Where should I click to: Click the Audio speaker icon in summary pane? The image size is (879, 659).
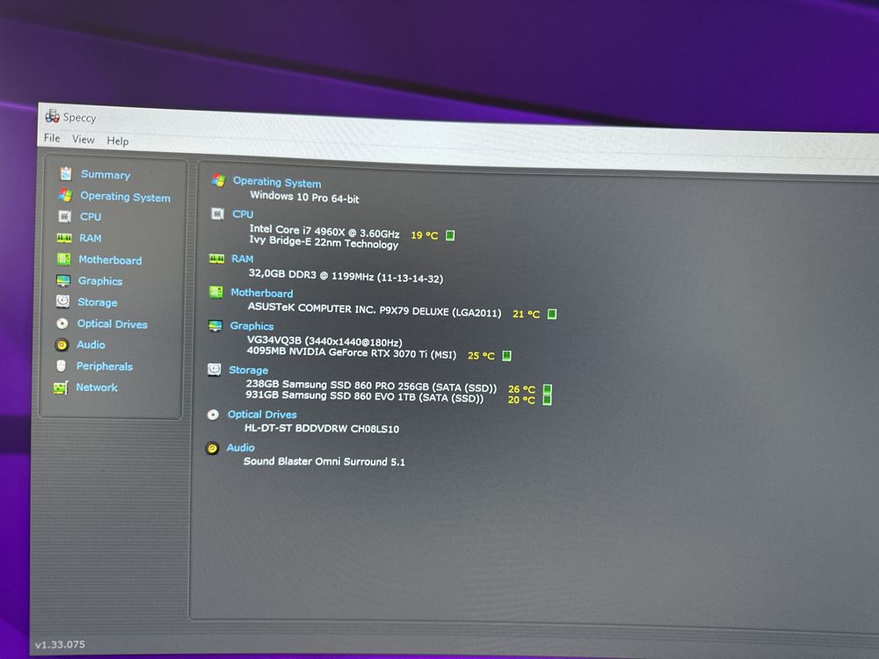[x=212, y=448]
